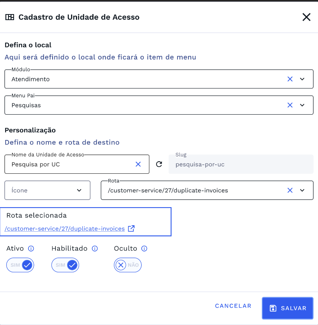This screenshot has width=318, height=325.
Task: Disable the Habilitado toggle
Action: (65, 265)
